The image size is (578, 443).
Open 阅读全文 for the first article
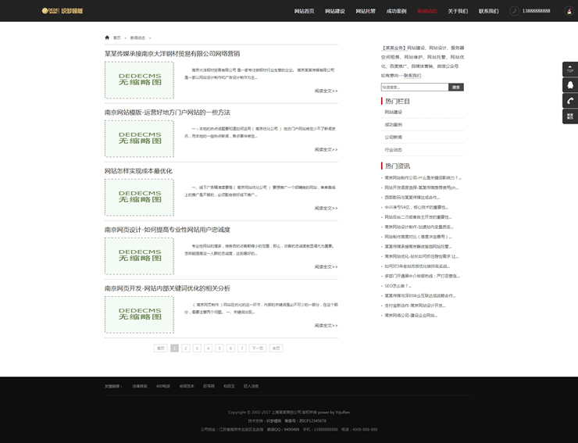tap(326, 91)
